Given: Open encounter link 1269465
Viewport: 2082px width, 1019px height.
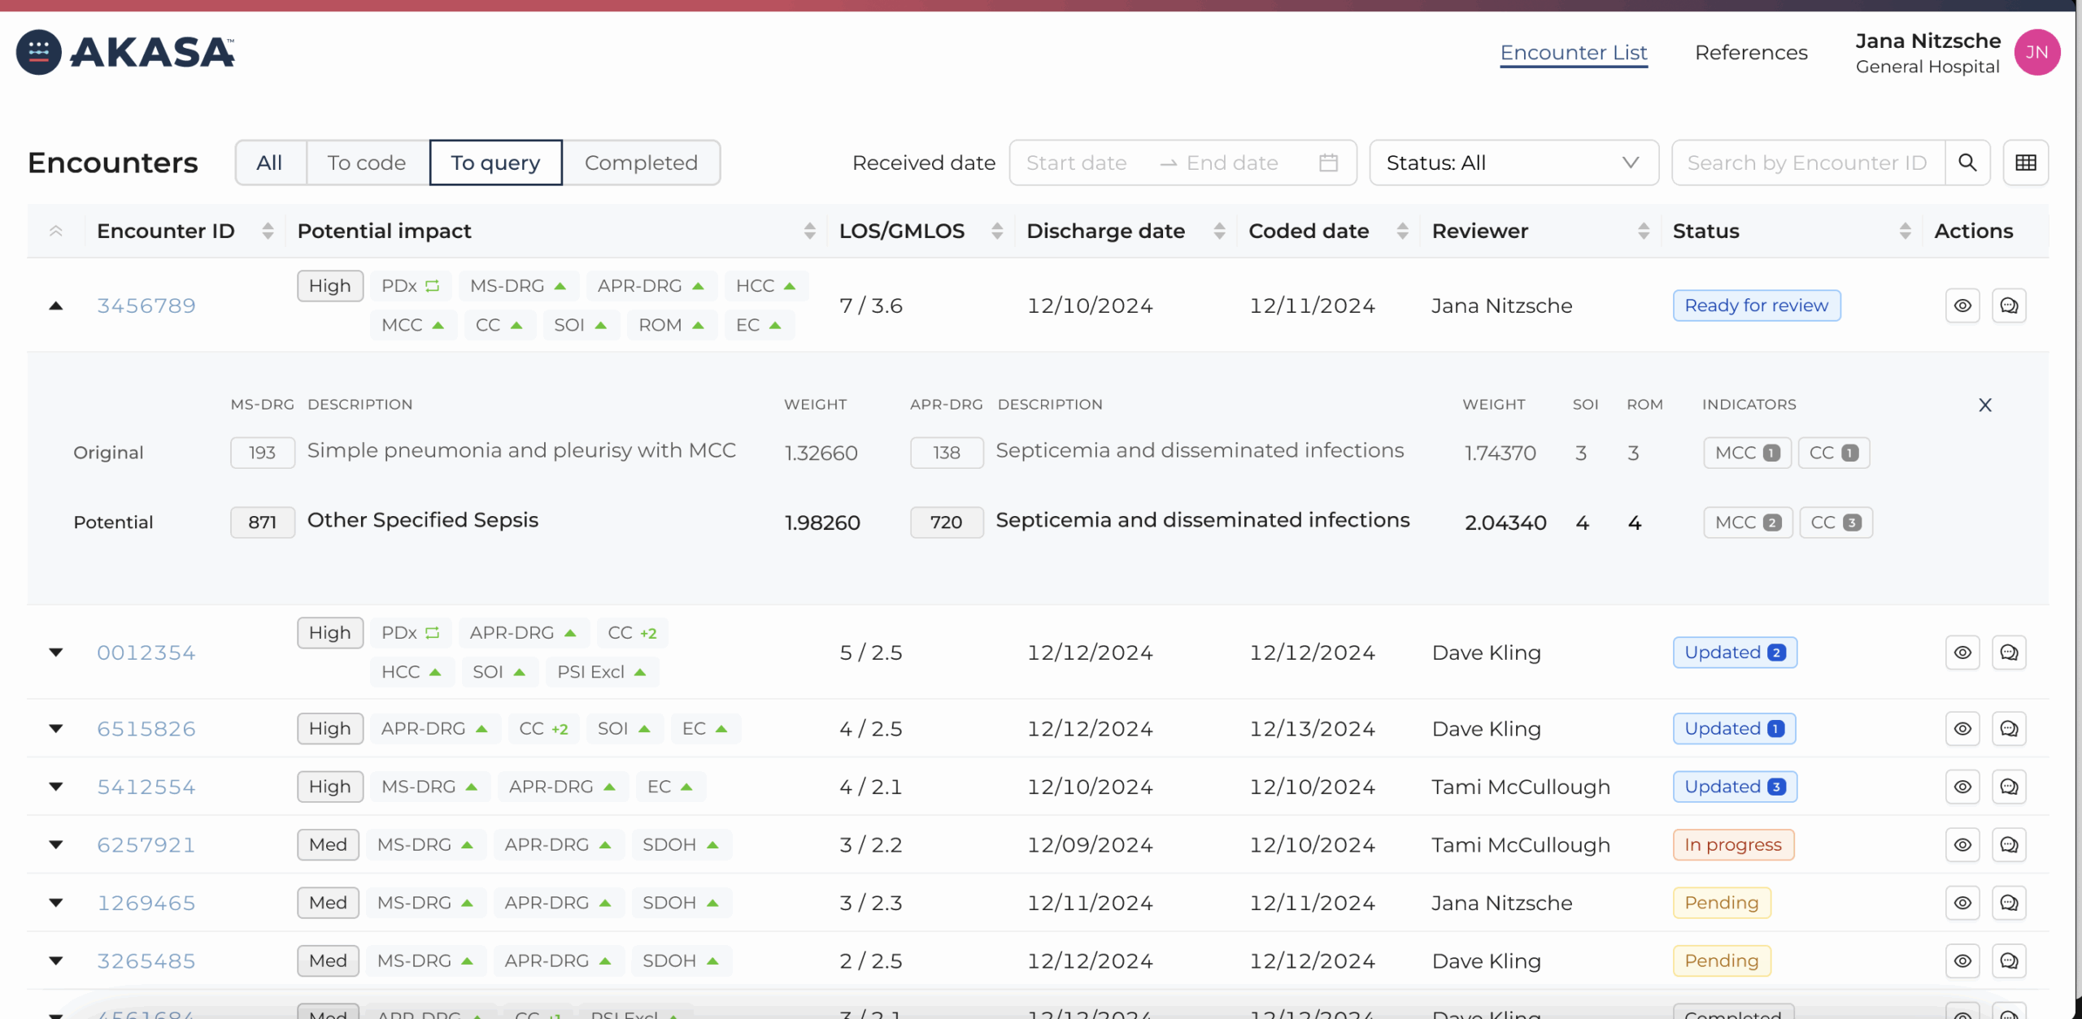Looking at the screenshot, I should coord(146,903).
